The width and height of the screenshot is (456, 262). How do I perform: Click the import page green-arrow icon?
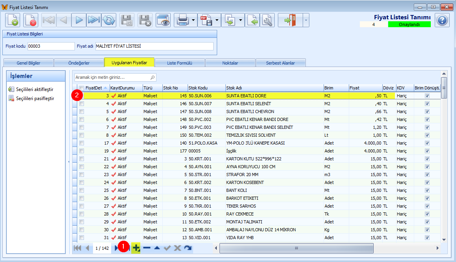[252, 20]
